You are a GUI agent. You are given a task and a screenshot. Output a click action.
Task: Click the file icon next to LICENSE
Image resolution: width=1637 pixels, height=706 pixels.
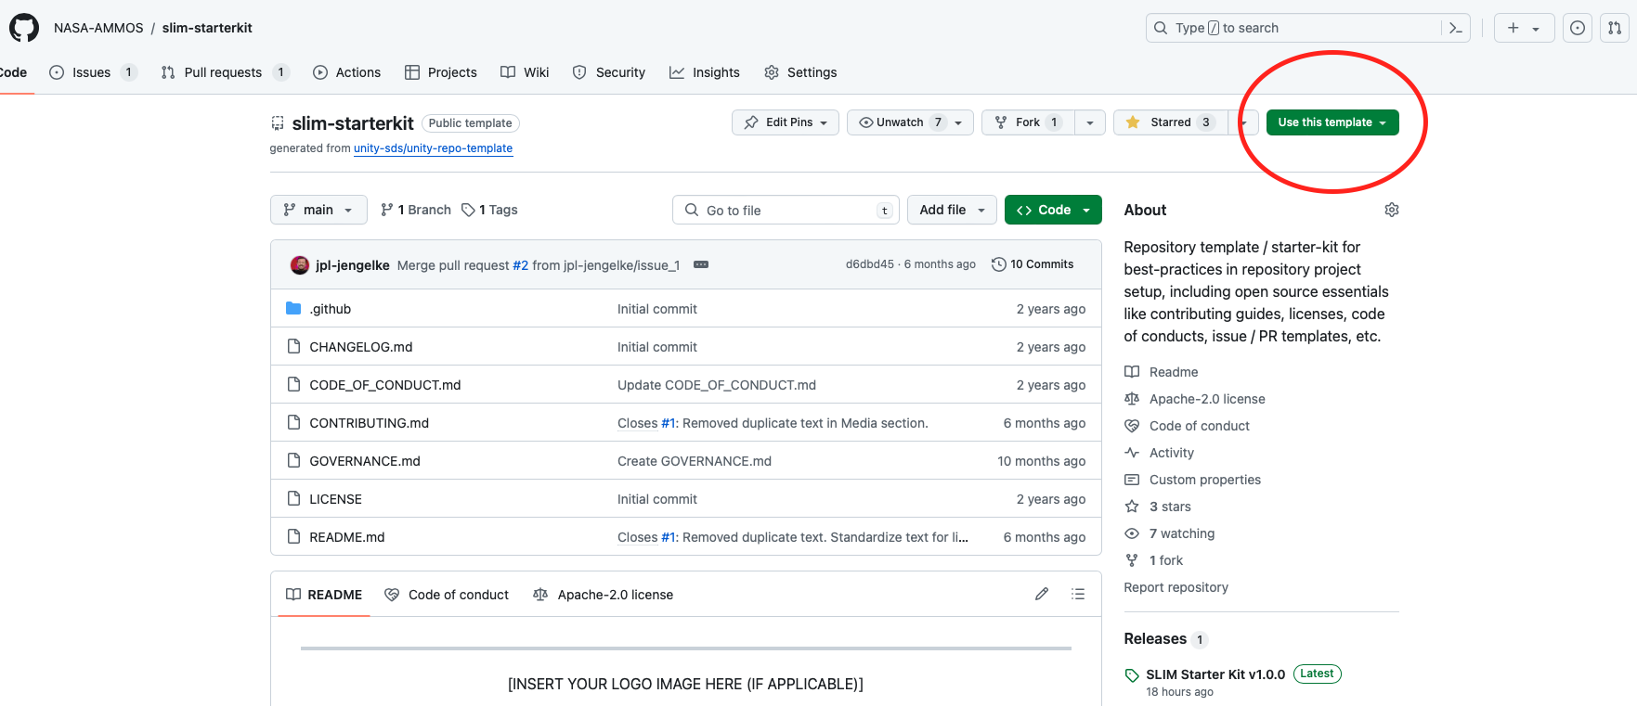pyautogui.click(x=293, y=498)
